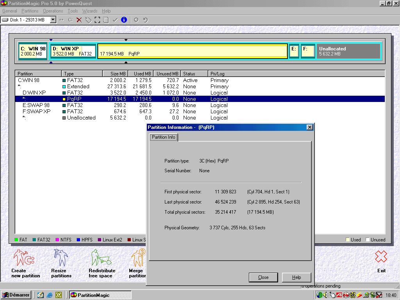The height and width of the screenshot is (300, 400).
Task: Open the Tools menu
Action: click(73, 11)
